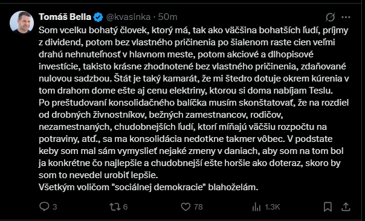Open the tweet permalink via 50m timestamp
This screenshot has height=221, width=365.
point(167,17)
